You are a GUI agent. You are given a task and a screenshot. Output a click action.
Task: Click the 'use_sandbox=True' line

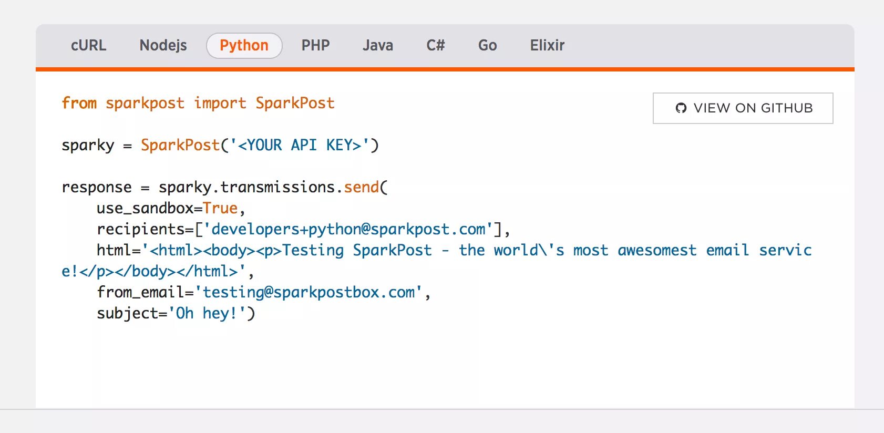click(171, 209)
